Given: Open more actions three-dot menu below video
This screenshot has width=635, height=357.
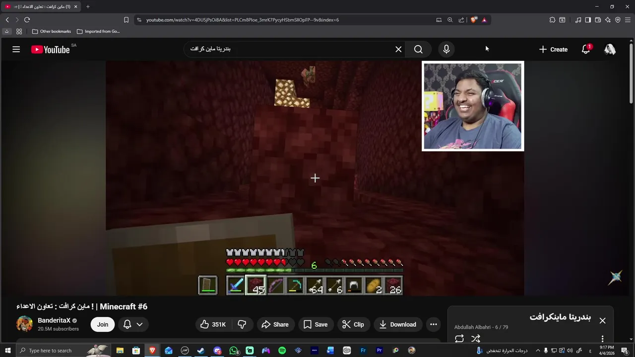Looking at the screenshot, I should [x=433, y=324].
